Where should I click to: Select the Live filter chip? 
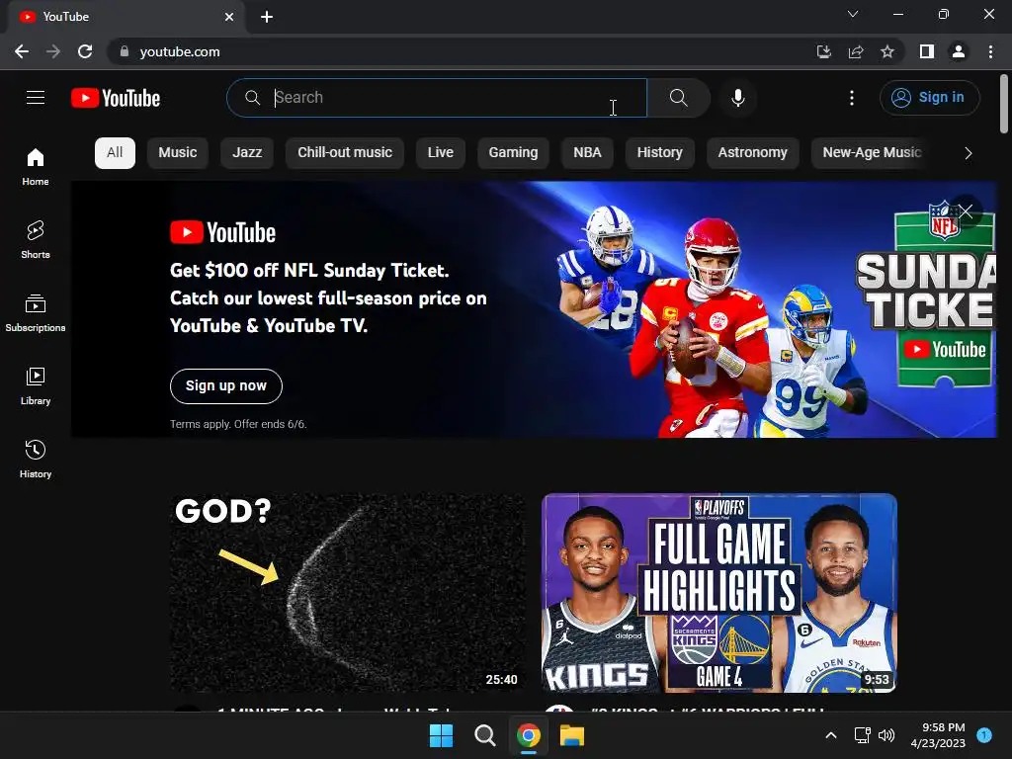(x=440, y=153)
